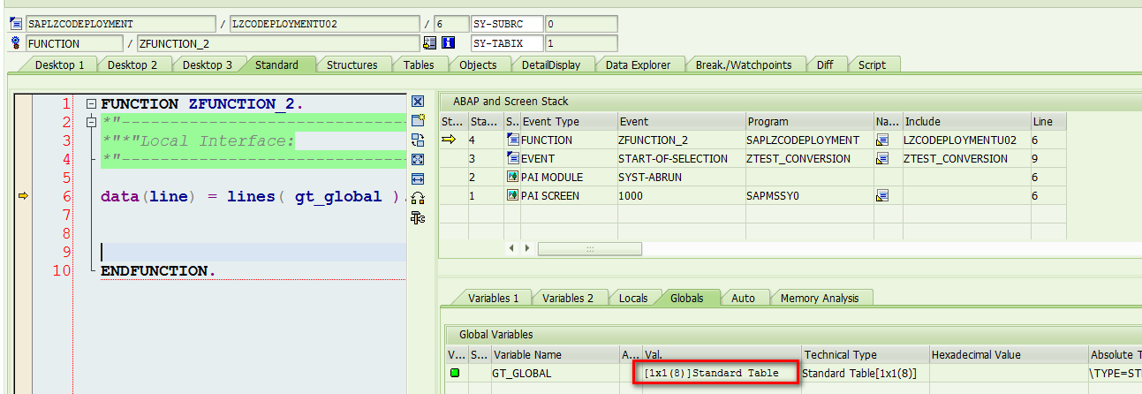Click the LZCODEPLOYMENTU02 include field
Viewport: 1142px width, 394px height.
(323, 24)
